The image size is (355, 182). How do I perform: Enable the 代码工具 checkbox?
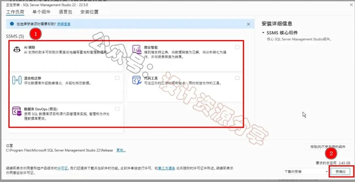tap(237, 78)
